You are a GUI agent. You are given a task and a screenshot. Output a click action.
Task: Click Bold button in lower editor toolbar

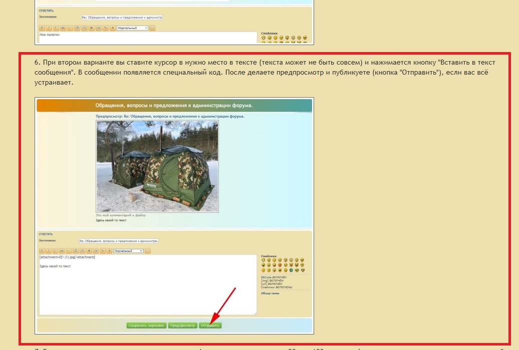pyautogui.click(x=42, y=251)
